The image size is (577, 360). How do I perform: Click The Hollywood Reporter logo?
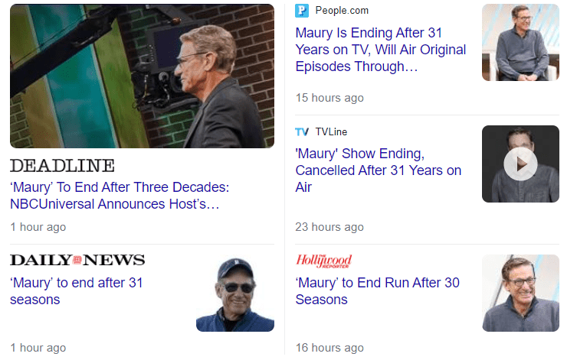coord(323,261)
